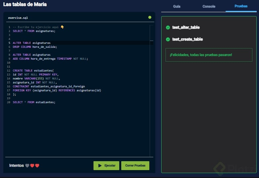This screenshot has width=259, height=178.
Task: Click the CREATE TABLE estudiantes line
Action: (x=33, y=71)
